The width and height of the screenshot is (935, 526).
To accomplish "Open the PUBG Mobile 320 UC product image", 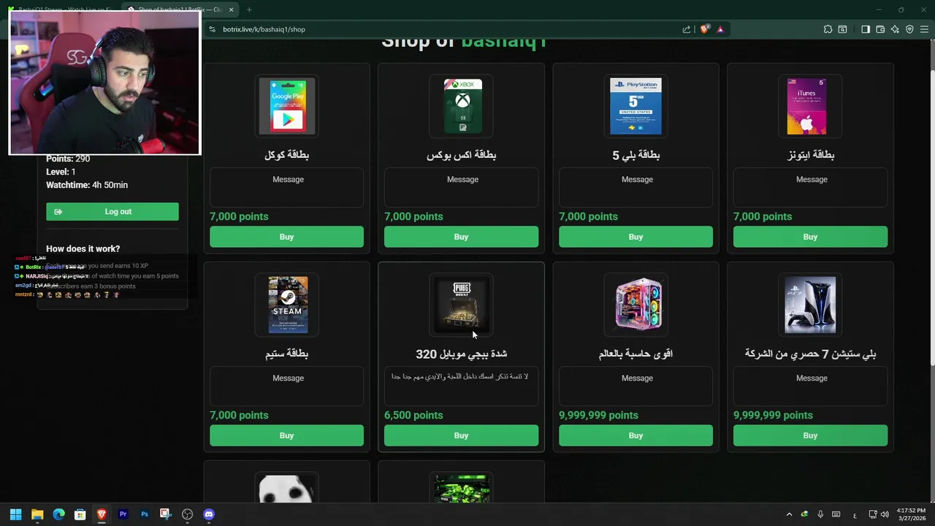I will (462, 305).
